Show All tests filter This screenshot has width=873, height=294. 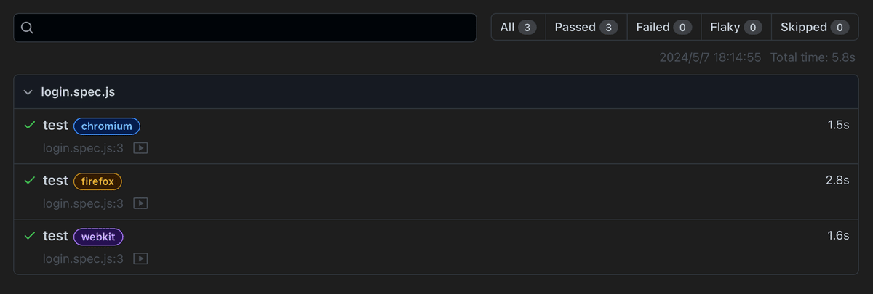(x=518, y=27)
